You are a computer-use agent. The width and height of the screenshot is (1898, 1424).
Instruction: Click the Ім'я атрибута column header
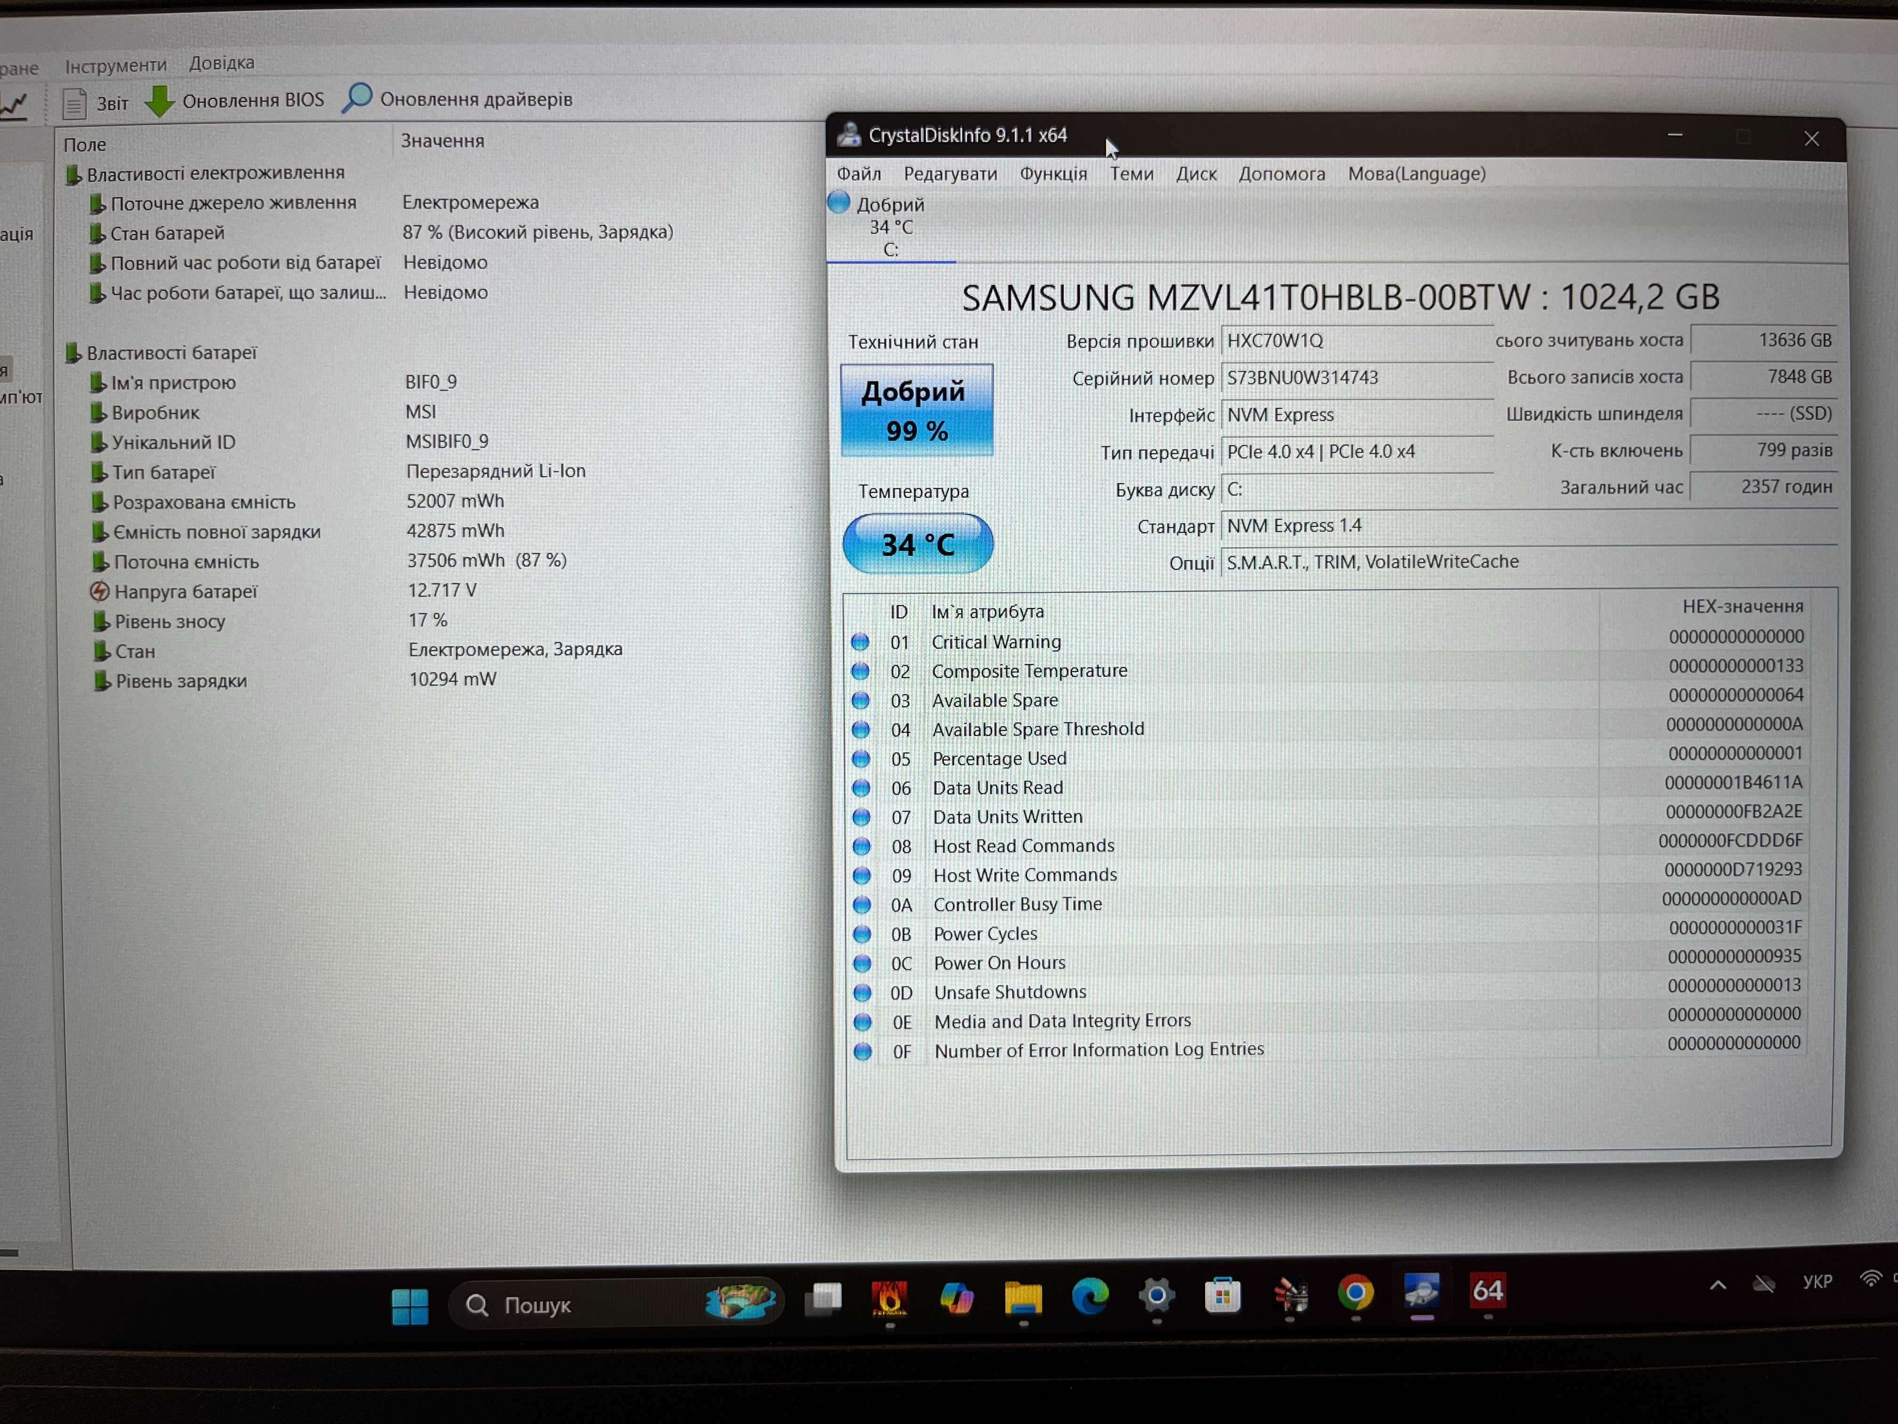(x=988, y=611)
